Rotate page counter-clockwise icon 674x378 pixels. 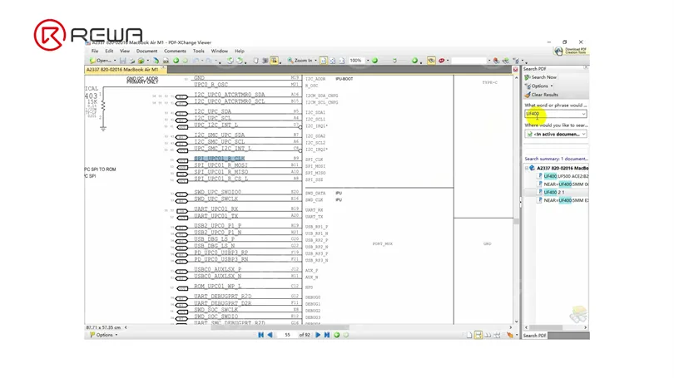point(230,61)
